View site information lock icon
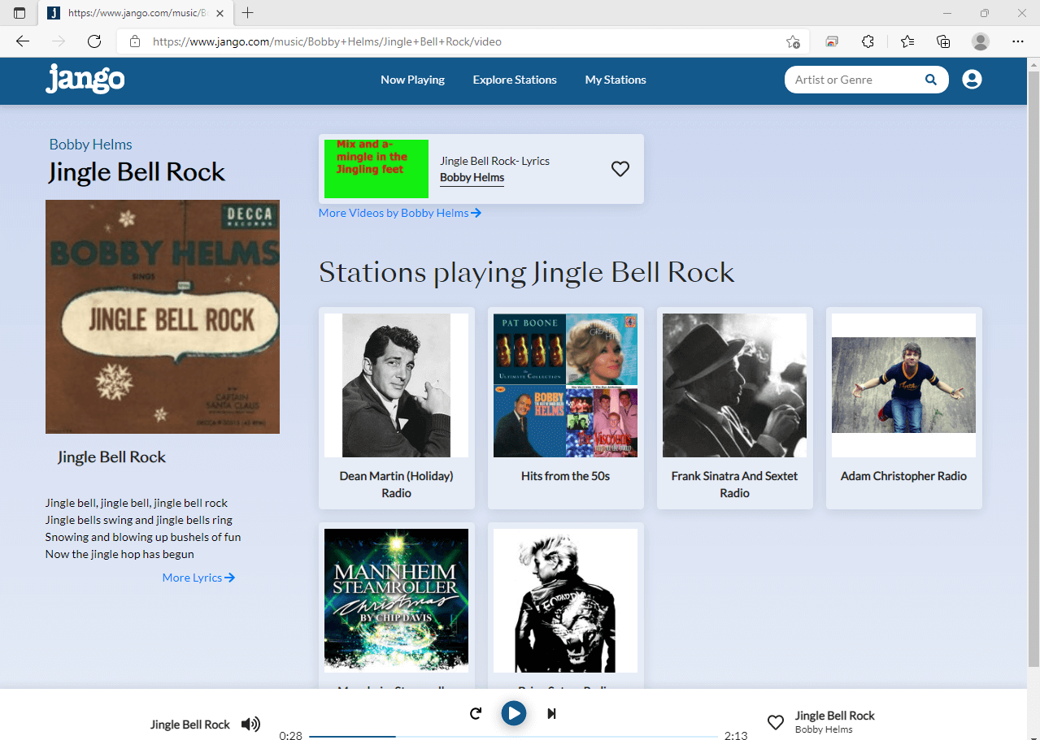1040x740 pixels. 135,41
